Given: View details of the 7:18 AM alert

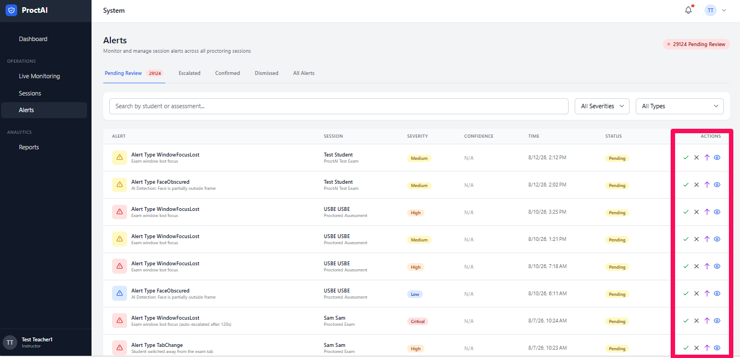Looking at the screenshot, I should (717, 266).
